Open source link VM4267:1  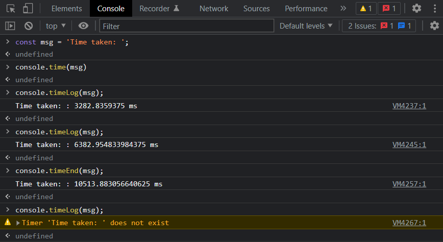[409, 223]
